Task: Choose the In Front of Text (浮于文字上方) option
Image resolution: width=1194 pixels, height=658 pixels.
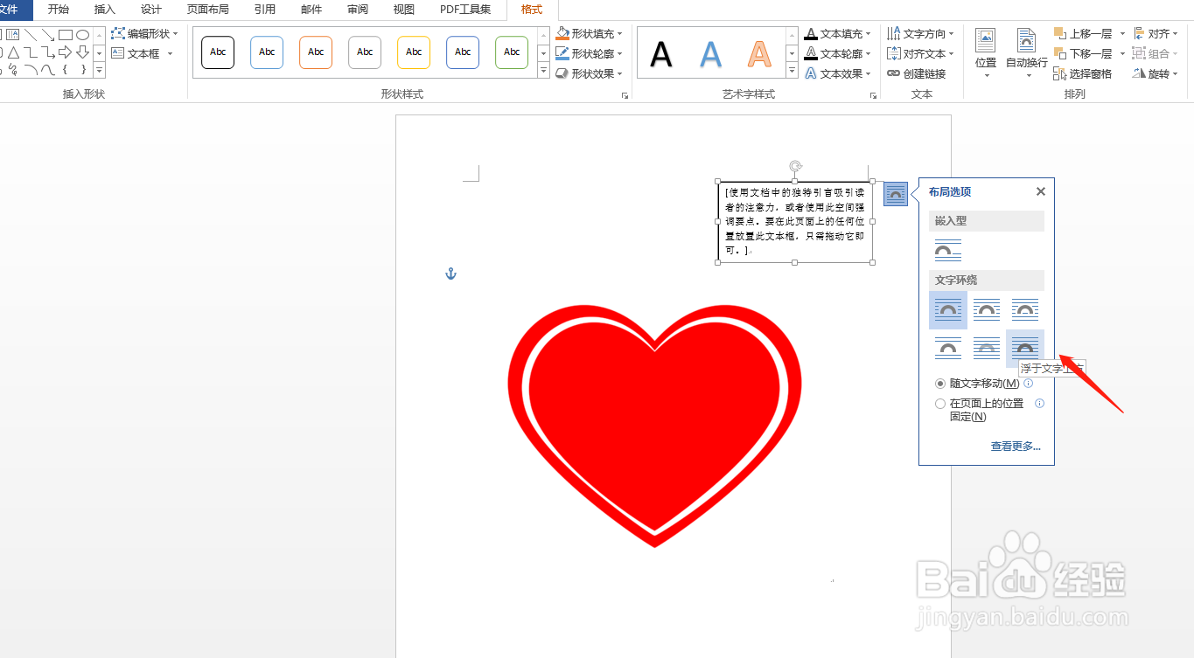Action: pos(1025,348)
